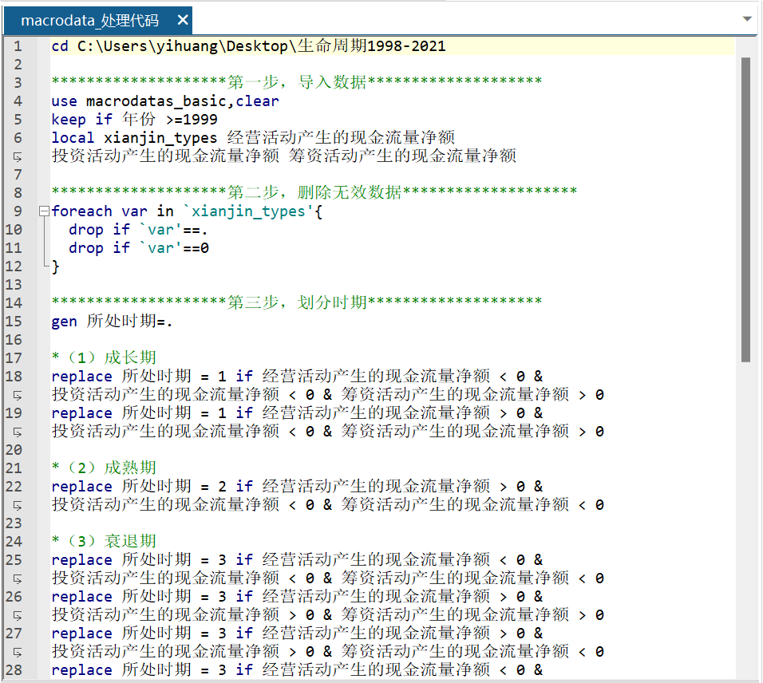The width and height of the screenshot is (763, 683).
Task: Click the 第一步，导入数据 comment line
Action: [x=296, y=82]
